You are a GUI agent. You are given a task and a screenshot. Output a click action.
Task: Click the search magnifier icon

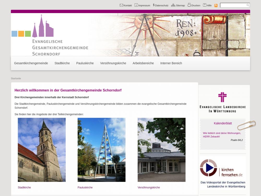click(248, 5)
